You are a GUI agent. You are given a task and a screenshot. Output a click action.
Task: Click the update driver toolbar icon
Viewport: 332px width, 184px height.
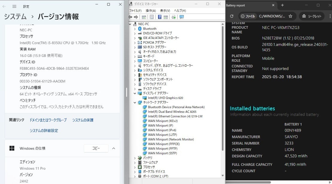coord(174,17)
